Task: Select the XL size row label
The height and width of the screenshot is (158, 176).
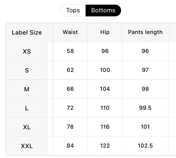Action: [x=27, y=127]
